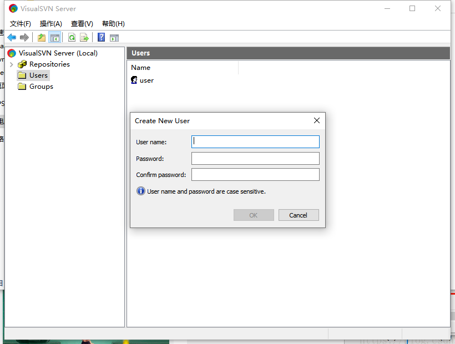Select the Repositories tree item
This screenshot has width=455, height=344.
[x=49, y=64]
